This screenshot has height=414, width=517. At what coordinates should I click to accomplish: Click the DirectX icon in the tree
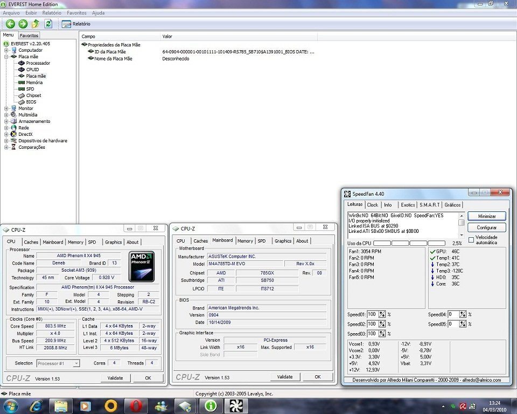point(13,134)
